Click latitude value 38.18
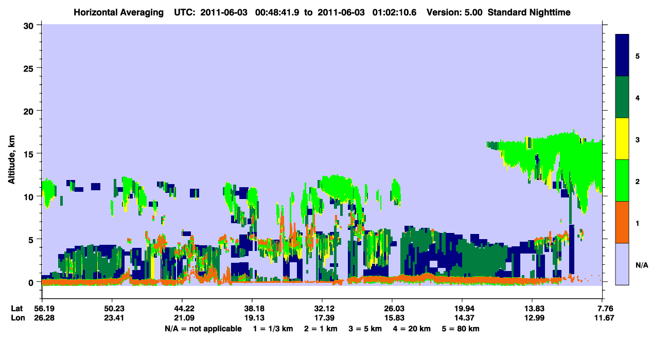 pyautogui.click(x=252, y=309)
